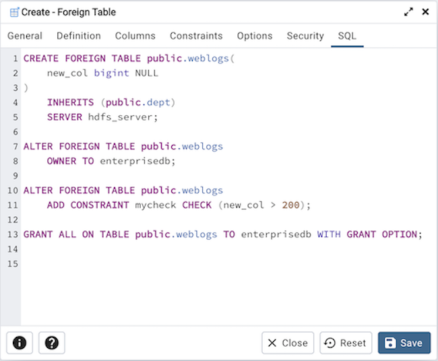This screenshot has width=438, height=361.
Task: Select the Constraints tab
Action: point(196,36)
